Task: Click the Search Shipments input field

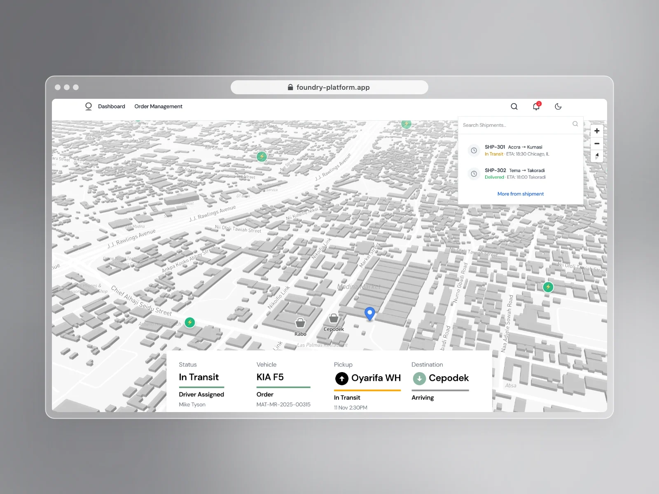Action: click(x=521, y=125)
